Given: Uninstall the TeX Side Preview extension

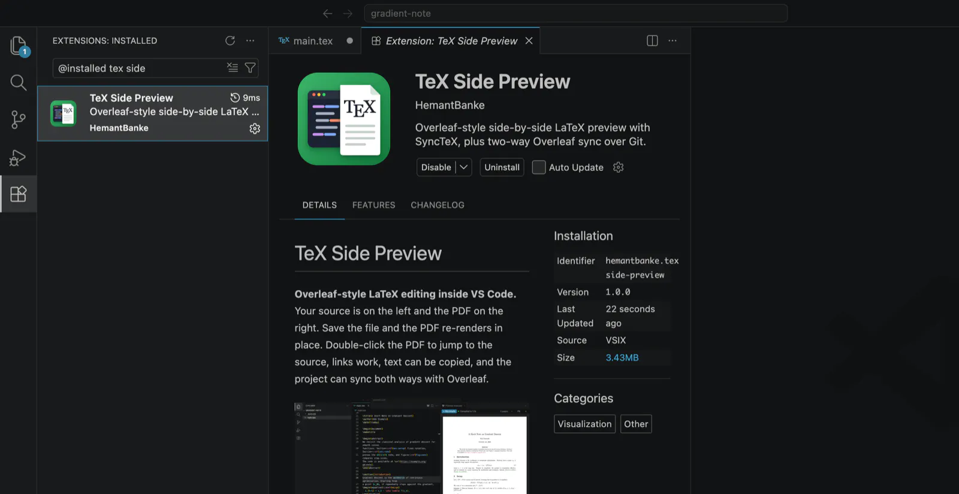Looking at the screenshot, I should click(502, 167).
